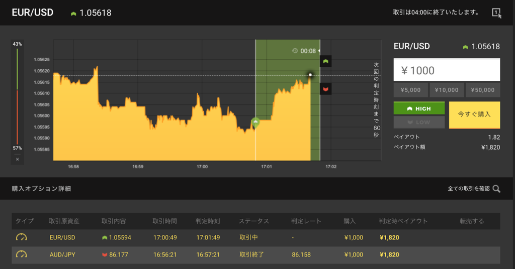Viewport: 515px width, 269px height.
Task: Click the 購入 column header
Action: click(x=350, y=221)
